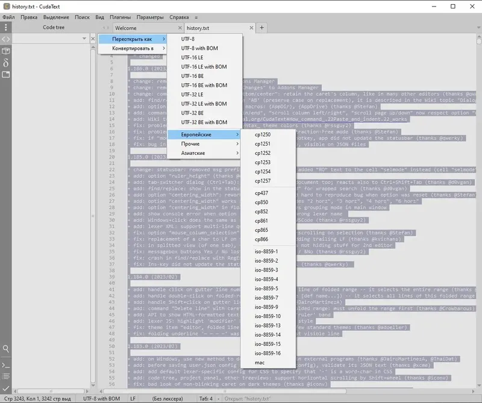Open the Параметры menu

tap(150, 17)
